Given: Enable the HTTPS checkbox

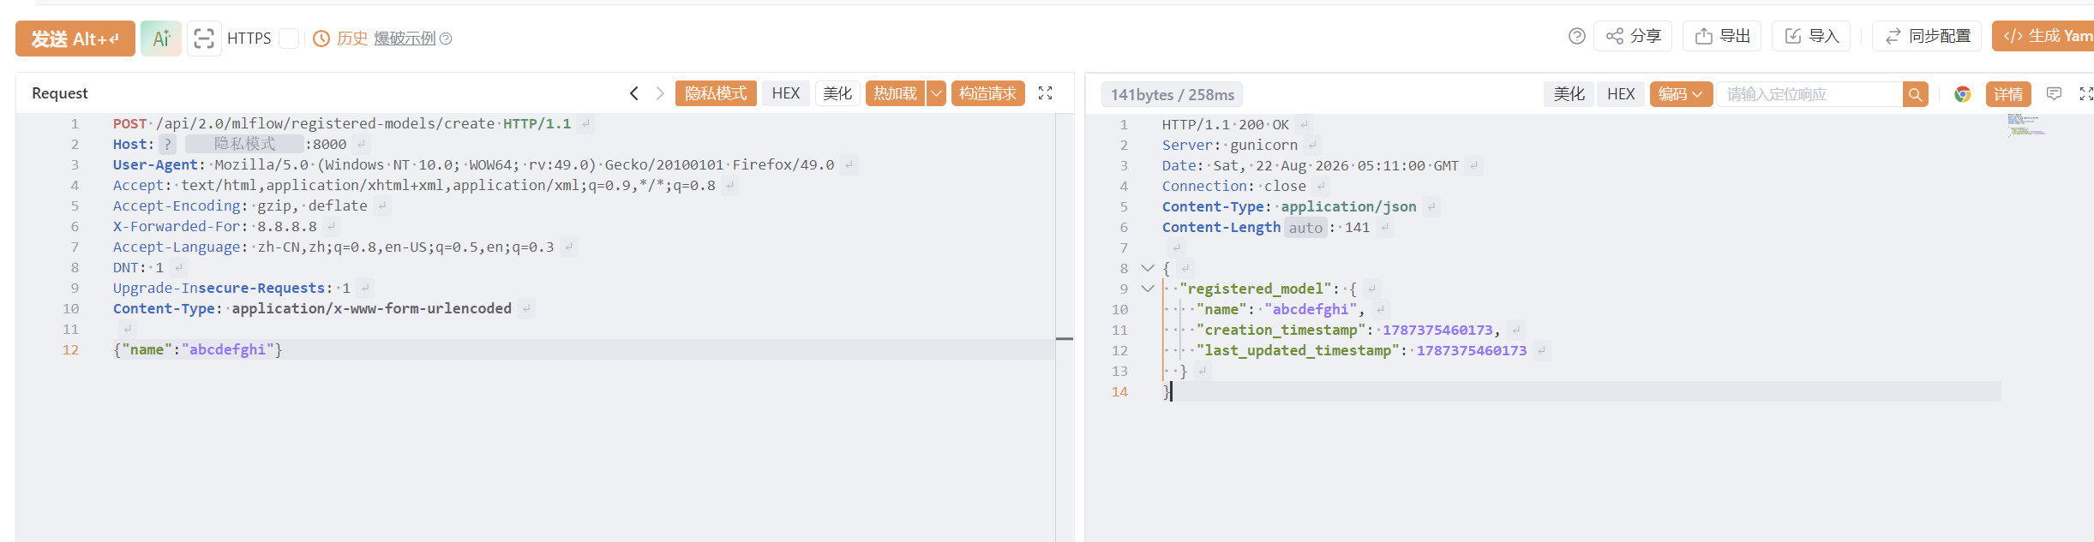Looking at the screenshot, I should (289, 39).
